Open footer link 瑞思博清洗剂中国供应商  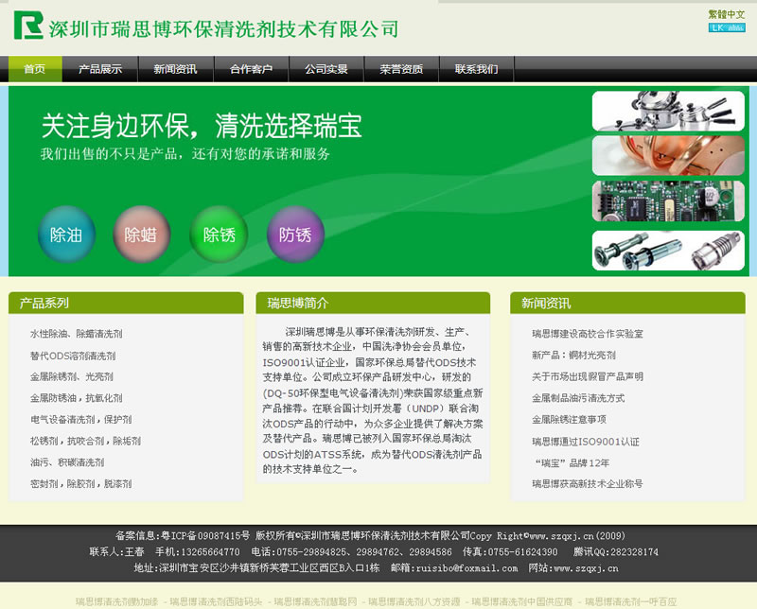point(522,601)
